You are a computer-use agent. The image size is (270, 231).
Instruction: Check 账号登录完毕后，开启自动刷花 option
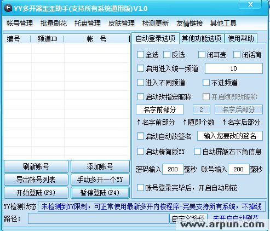click(140, 188)
